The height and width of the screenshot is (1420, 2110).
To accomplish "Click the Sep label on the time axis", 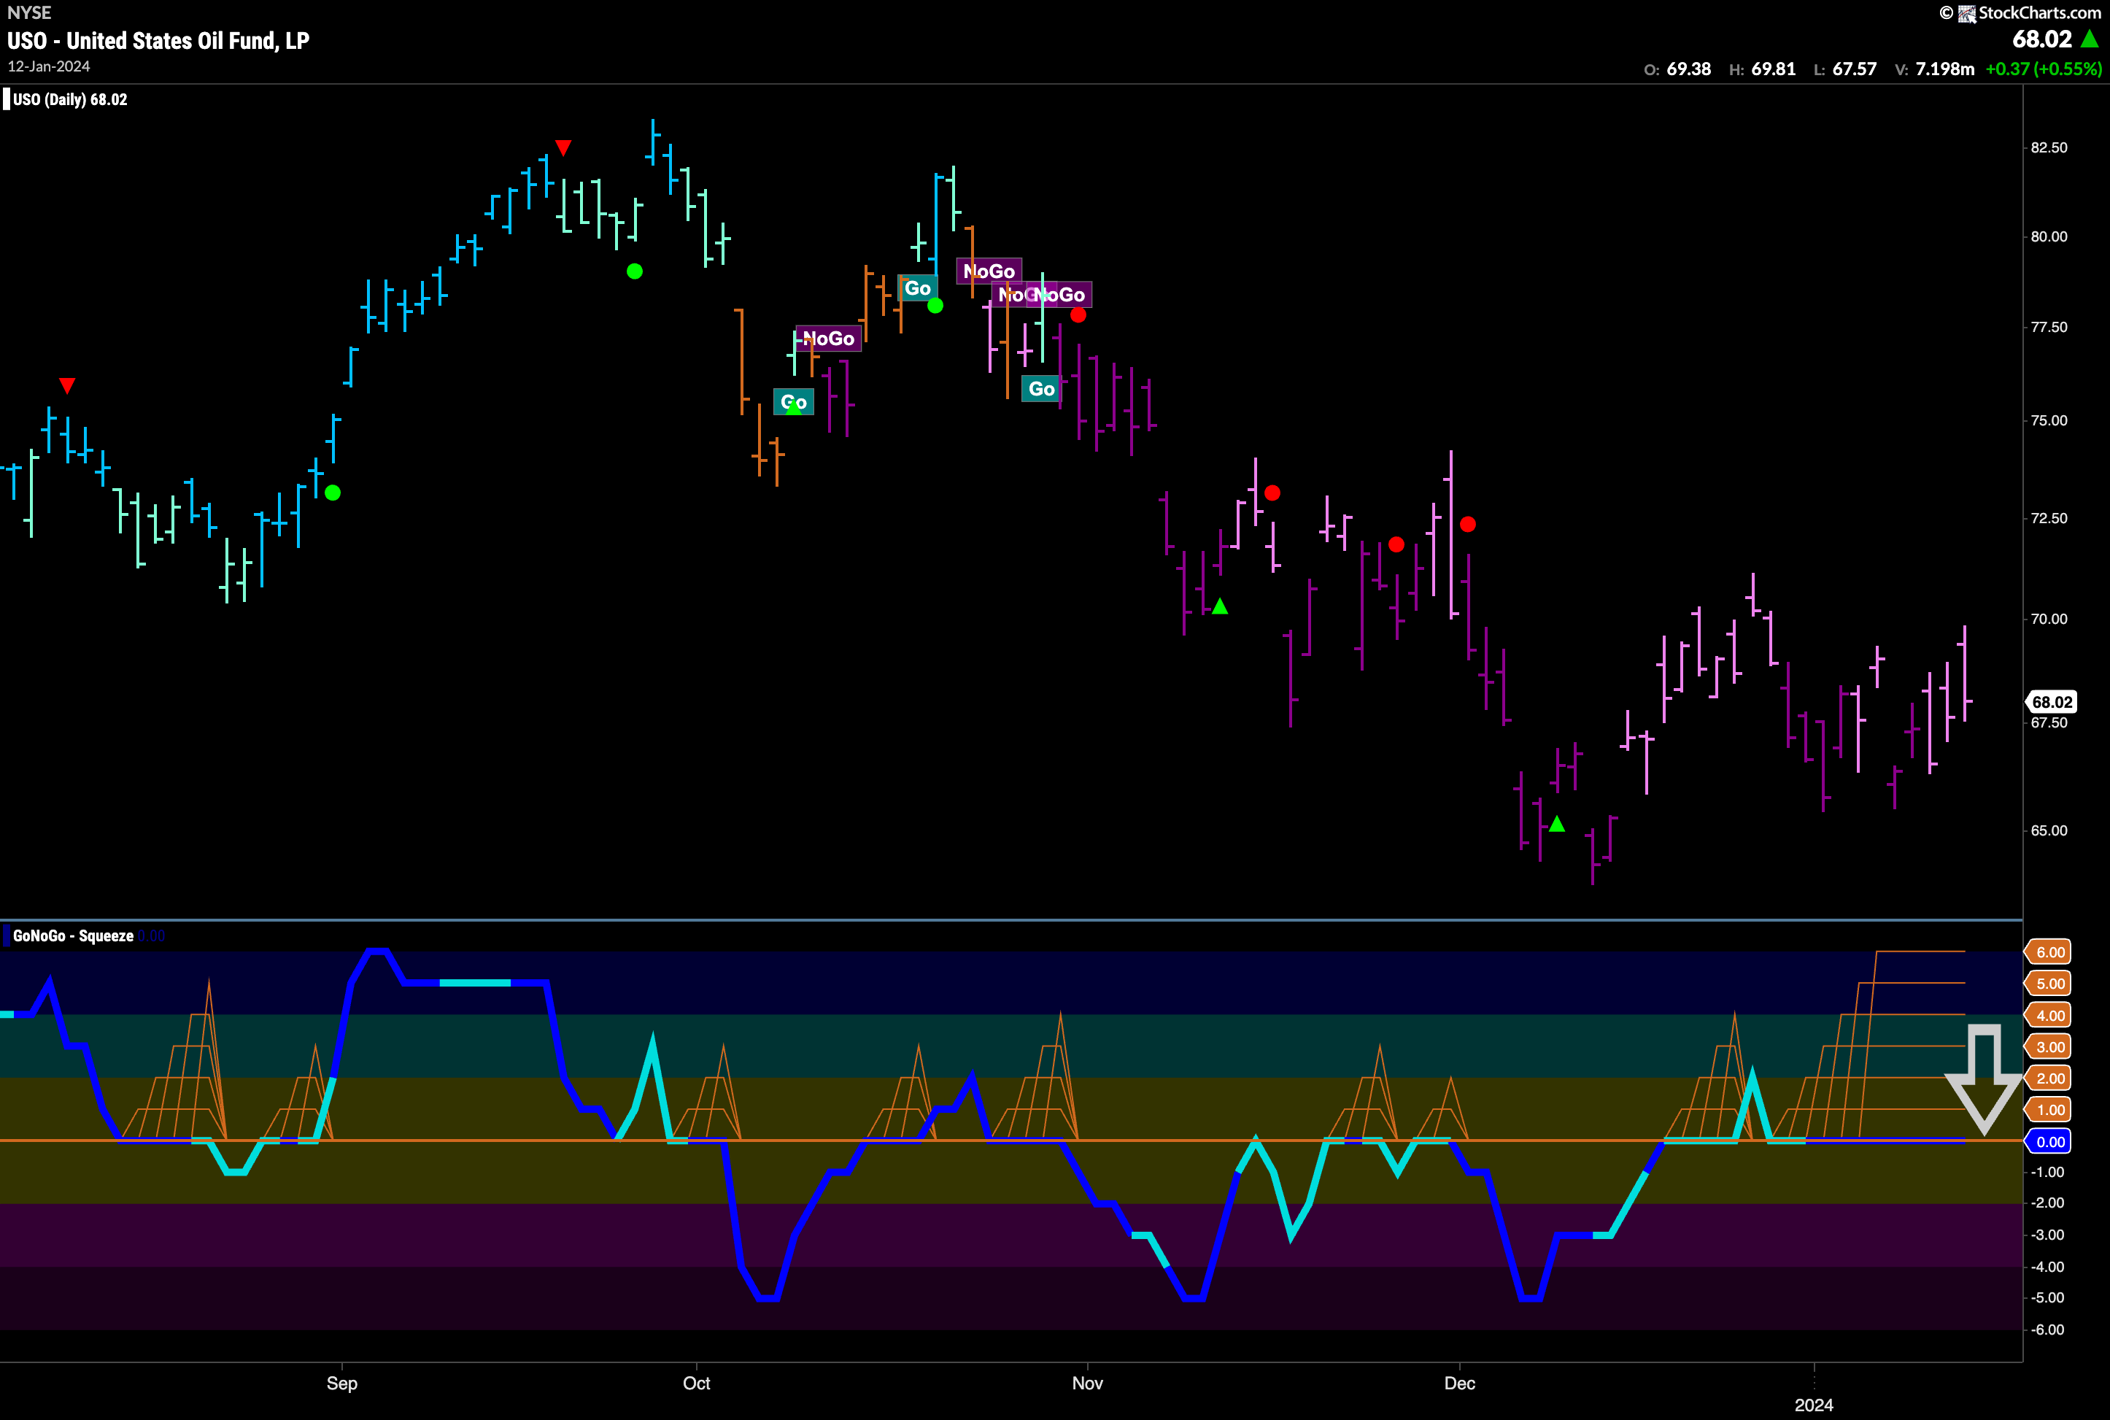I will [342, 1383].
